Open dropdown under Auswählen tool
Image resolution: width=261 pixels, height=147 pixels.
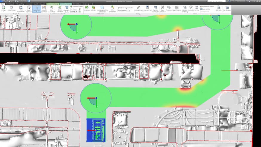tap(37, 12)
